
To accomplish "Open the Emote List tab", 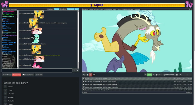I will (x=39, y=75).
